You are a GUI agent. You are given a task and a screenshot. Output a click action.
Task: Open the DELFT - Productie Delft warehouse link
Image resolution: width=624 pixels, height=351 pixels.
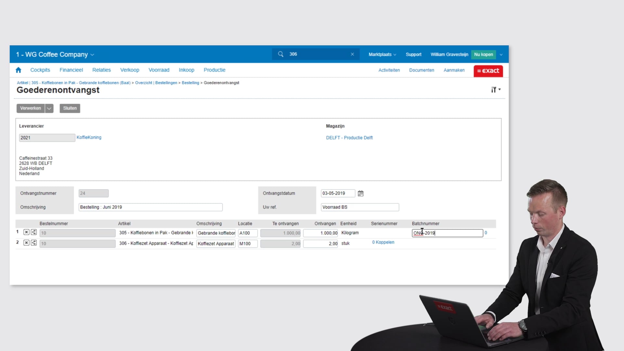[349, 138]
